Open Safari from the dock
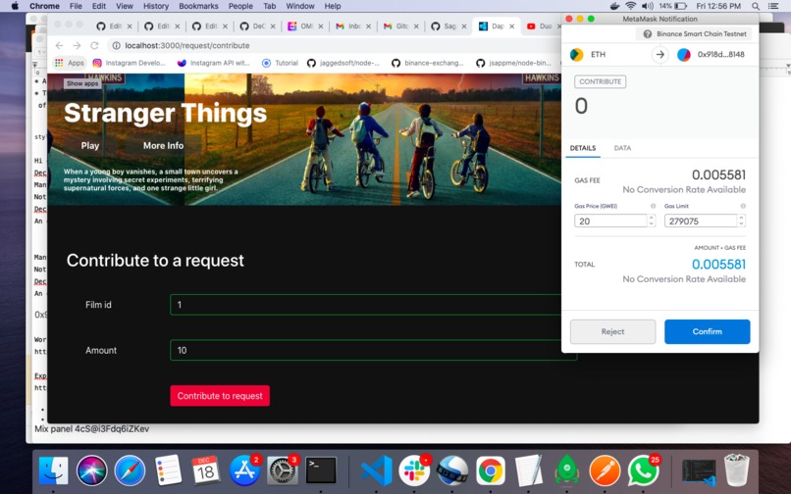This screenshot has height=494, width=791. pos(130,470)
